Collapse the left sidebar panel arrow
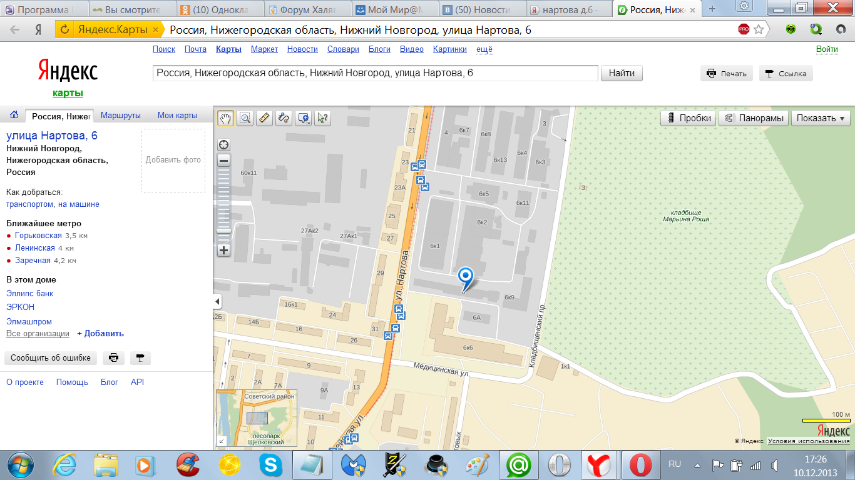The image size is (855, 480). click(x=217, y=302)
